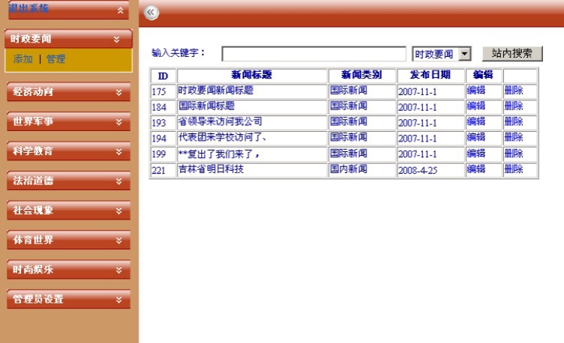Delete news row ID 199
Image resolution: width=564 pixels, height=343 pixels.
tap(514, 154)
